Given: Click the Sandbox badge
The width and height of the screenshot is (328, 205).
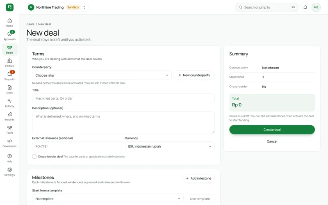Looking at the screenshot, I should point(73,7).
